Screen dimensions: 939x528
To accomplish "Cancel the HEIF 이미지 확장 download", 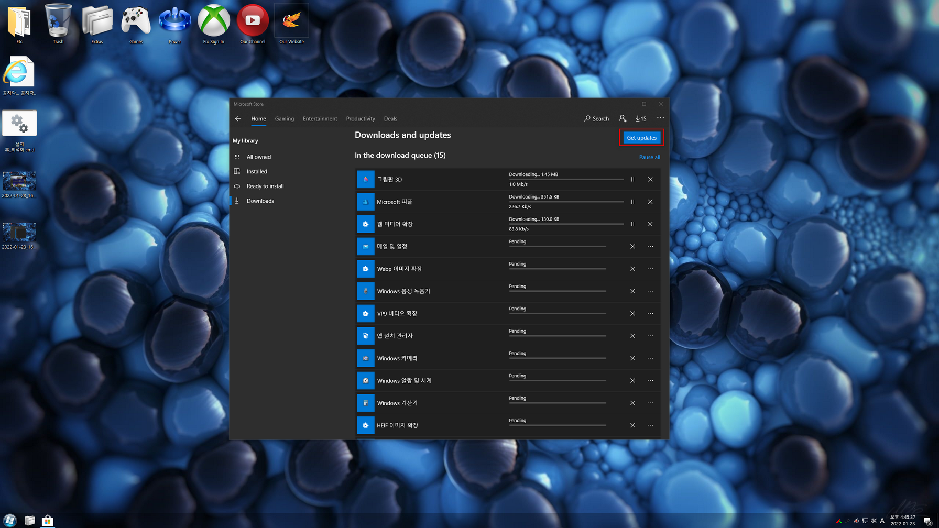I will tap(632, 425).
